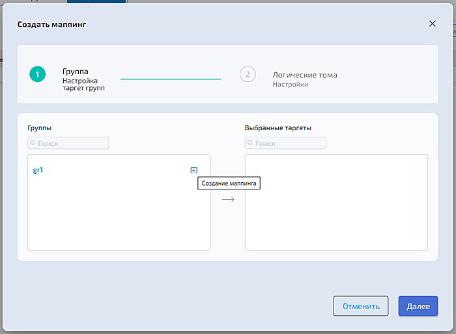Close the Создать маппинг dialog
The image size is (456, 334).
click(433, 23)
